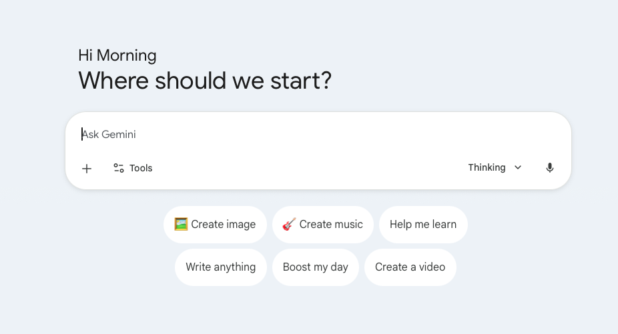The image size is (618, 334).
Task: Open the Tools menu label
Action: [x=141, y=168]
